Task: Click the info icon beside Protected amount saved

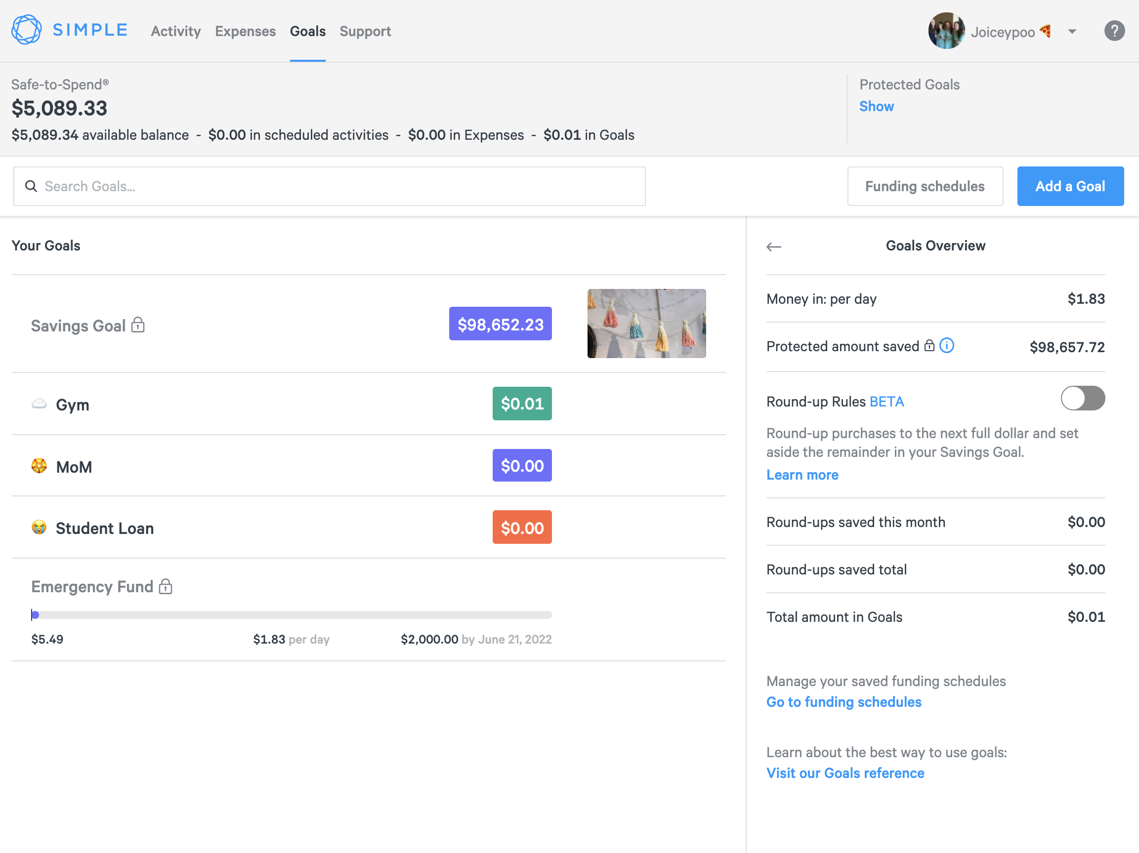Action: click(946, 345)
